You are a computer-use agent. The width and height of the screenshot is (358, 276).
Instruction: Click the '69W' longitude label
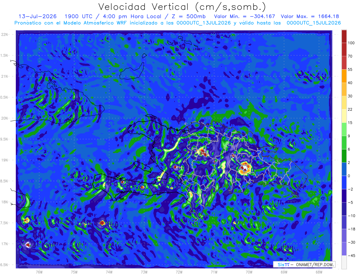point(284,272)
